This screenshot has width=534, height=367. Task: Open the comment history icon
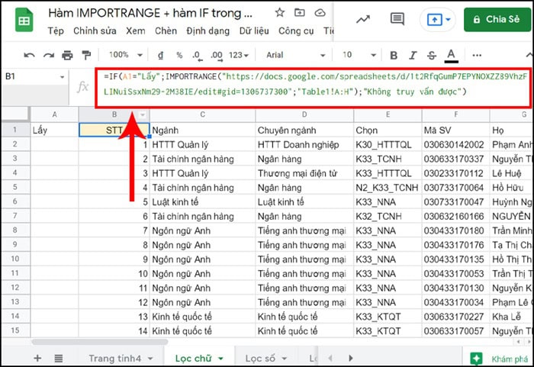(x=397, y=19)
